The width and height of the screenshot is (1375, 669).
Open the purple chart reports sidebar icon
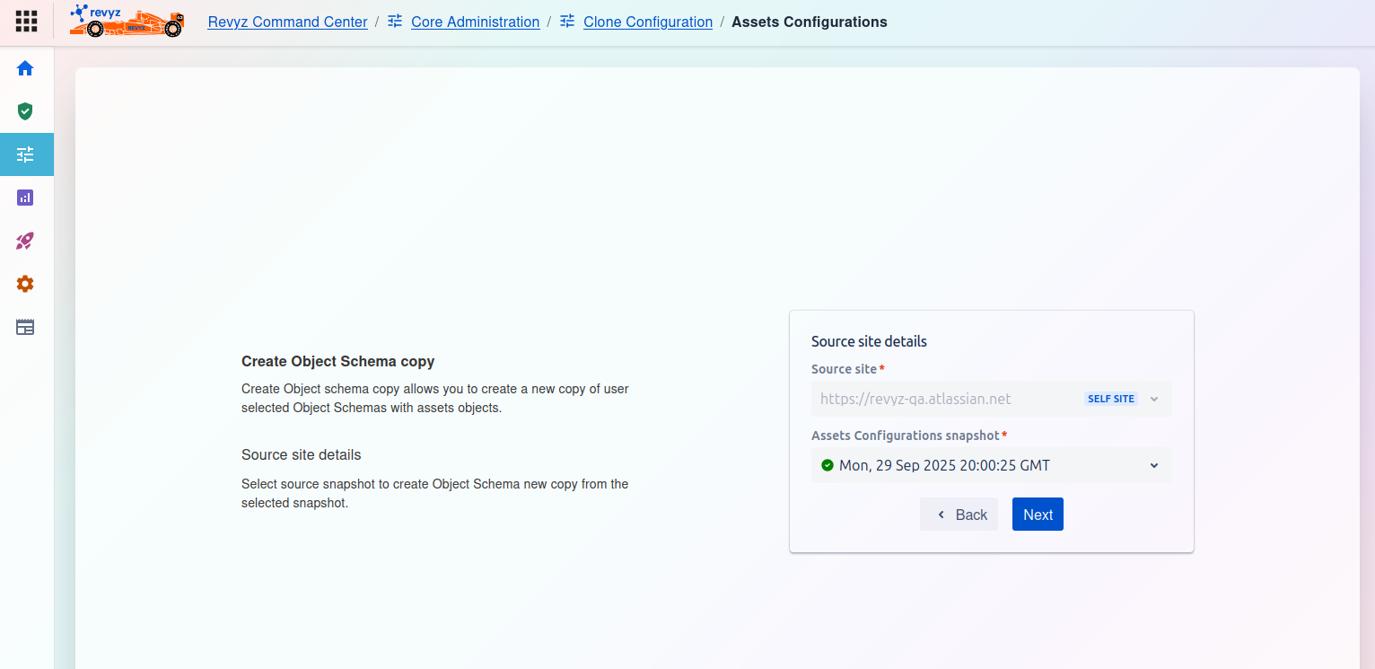[25, 198]
